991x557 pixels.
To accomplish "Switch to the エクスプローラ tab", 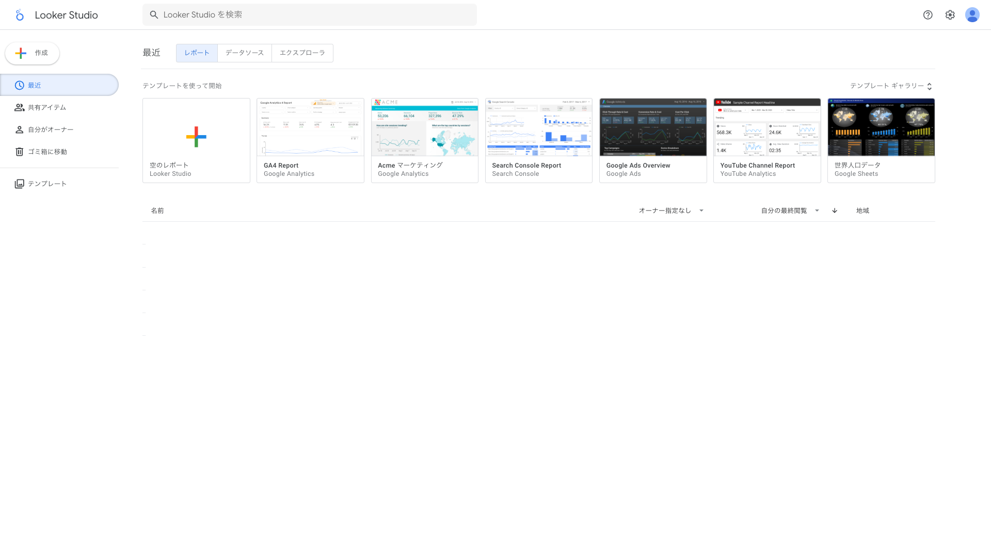I will click(302, 53).
